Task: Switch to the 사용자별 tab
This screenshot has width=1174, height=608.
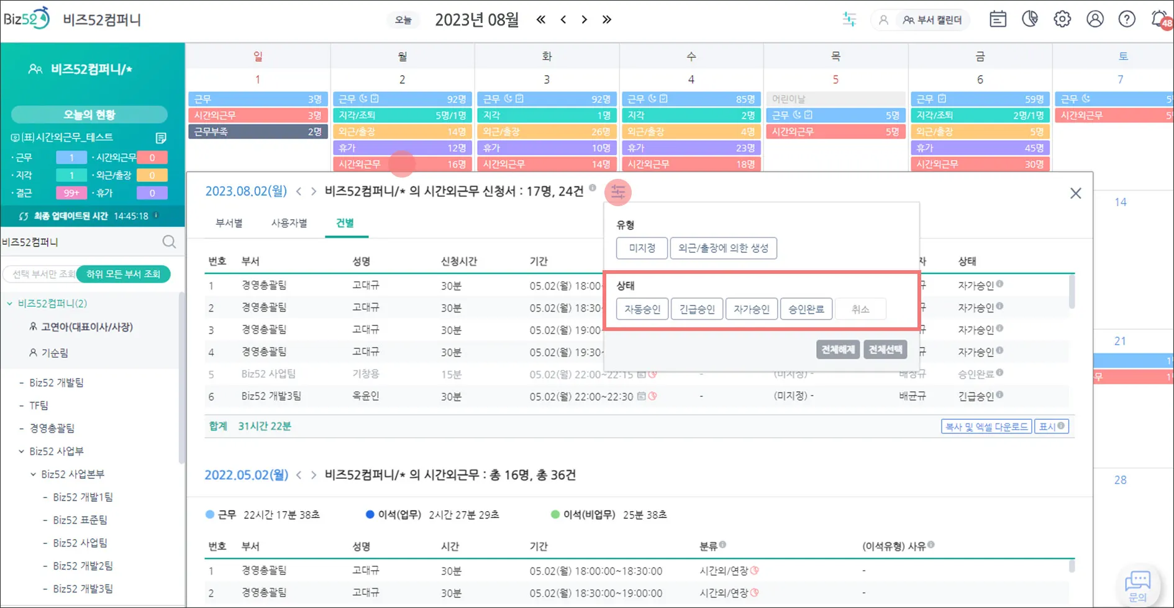Action: 289,223
